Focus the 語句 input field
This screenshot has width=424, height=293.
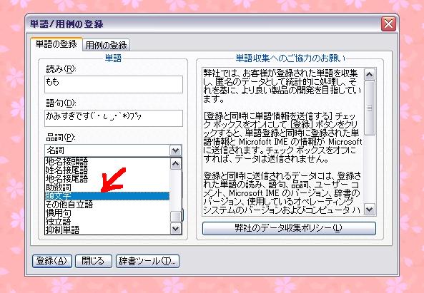coord(114,118)
